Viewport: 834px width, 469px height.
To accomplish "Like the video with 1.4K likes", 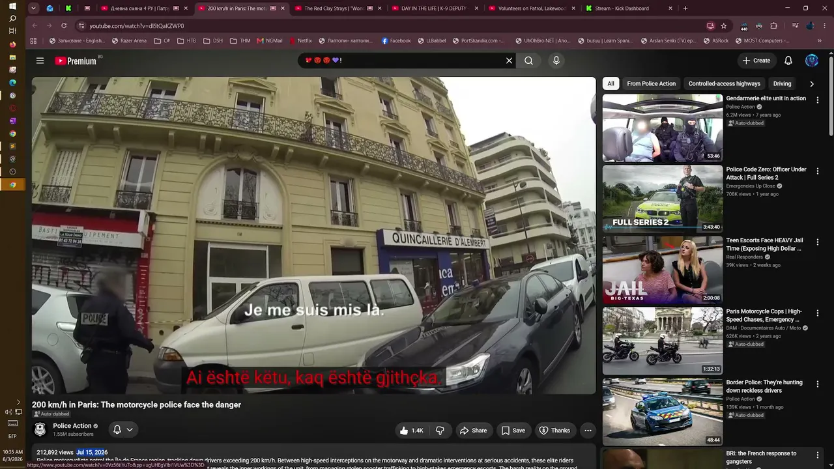I will point(411,431).
